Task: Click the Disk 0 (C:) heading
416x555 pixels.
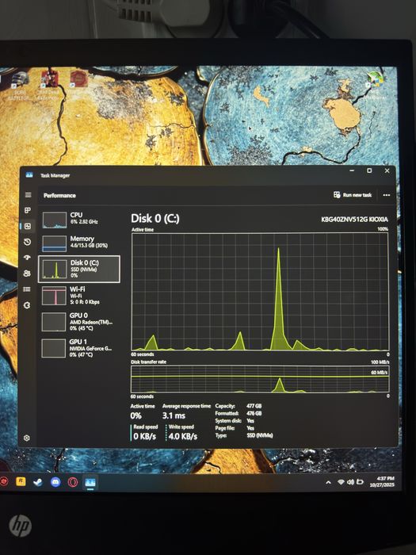Action: tap(155, 218)
